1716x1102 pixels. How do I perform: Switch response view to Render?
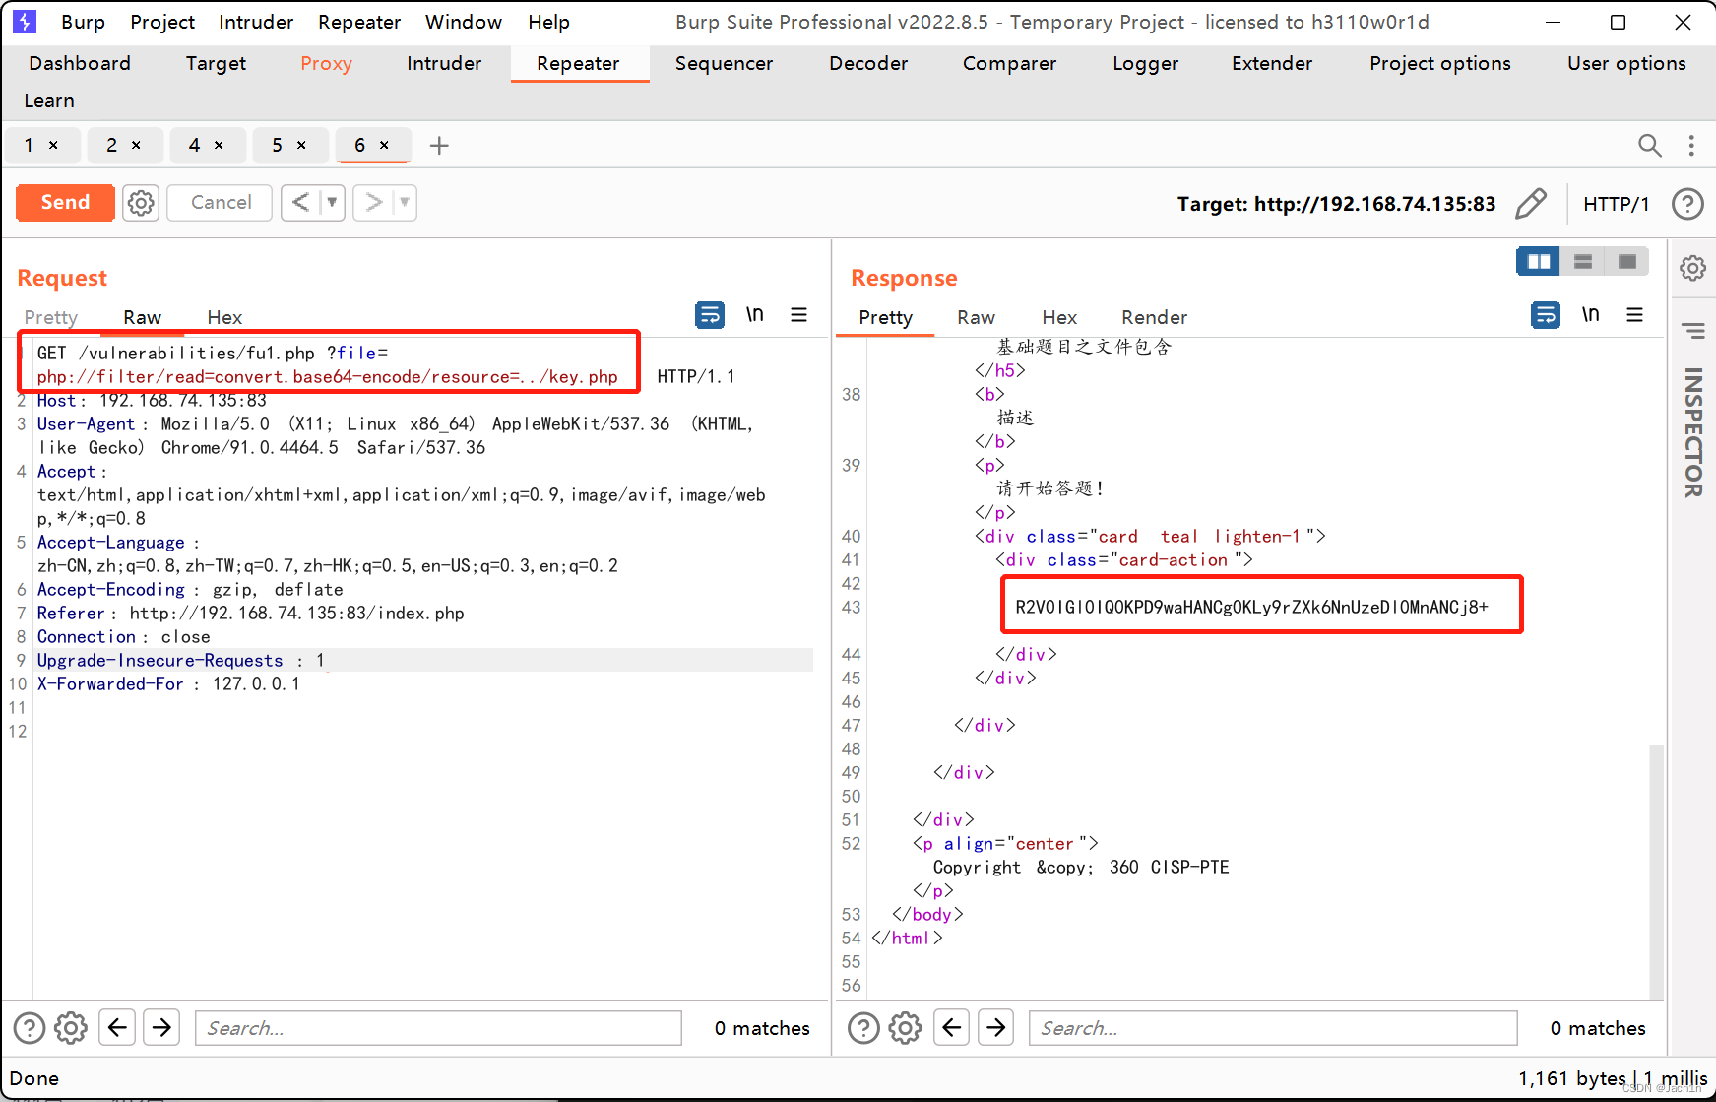[x=1154, y=317]
